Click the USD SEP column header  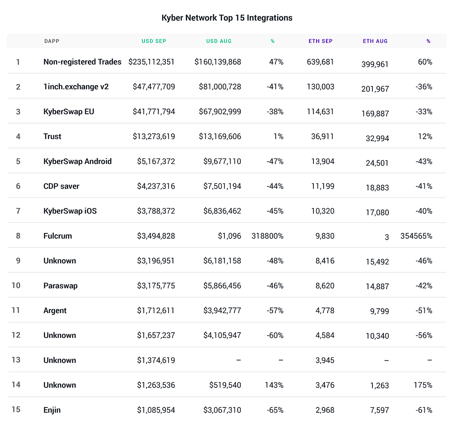pos(154,41)
